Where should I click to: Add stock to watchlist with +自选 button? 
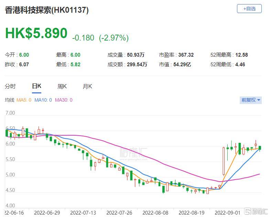pyautogui.click(x=249, y=9)
